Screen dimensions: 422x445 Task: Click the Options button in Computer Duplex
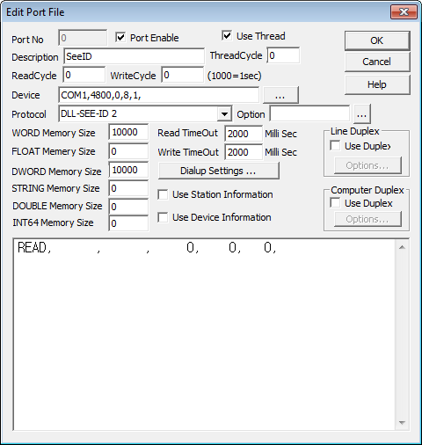367,219
